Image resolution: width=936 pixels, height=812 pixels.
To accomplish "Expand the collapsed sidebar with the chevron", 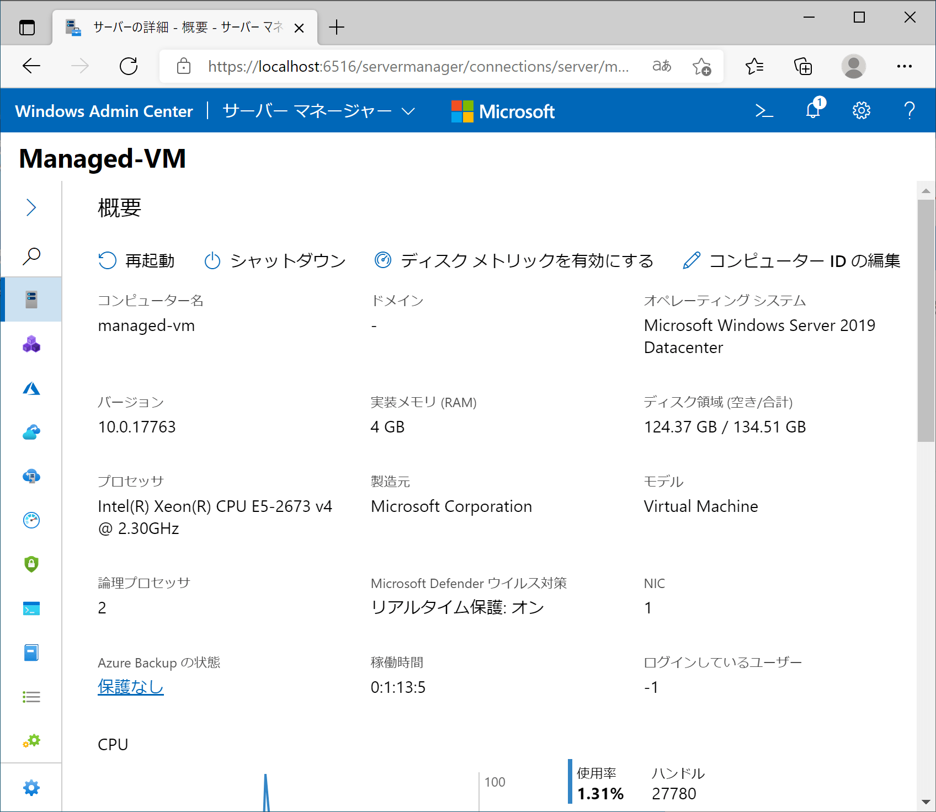I will 31,207.
